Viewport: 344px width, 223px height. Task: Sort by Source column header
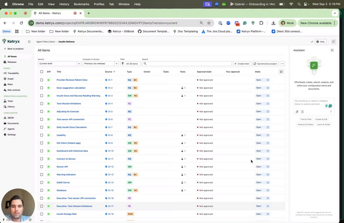point(110,72)
